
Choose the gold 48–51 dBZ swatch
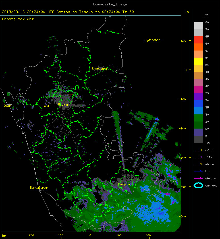pos(198,68)
